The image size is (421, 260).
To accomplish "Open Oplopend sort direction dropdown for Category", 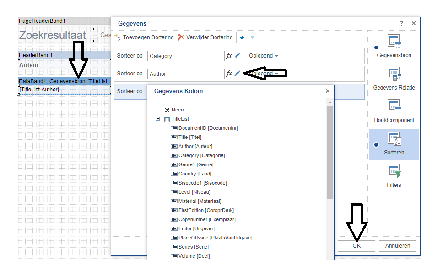I will [x=263, y=56].
